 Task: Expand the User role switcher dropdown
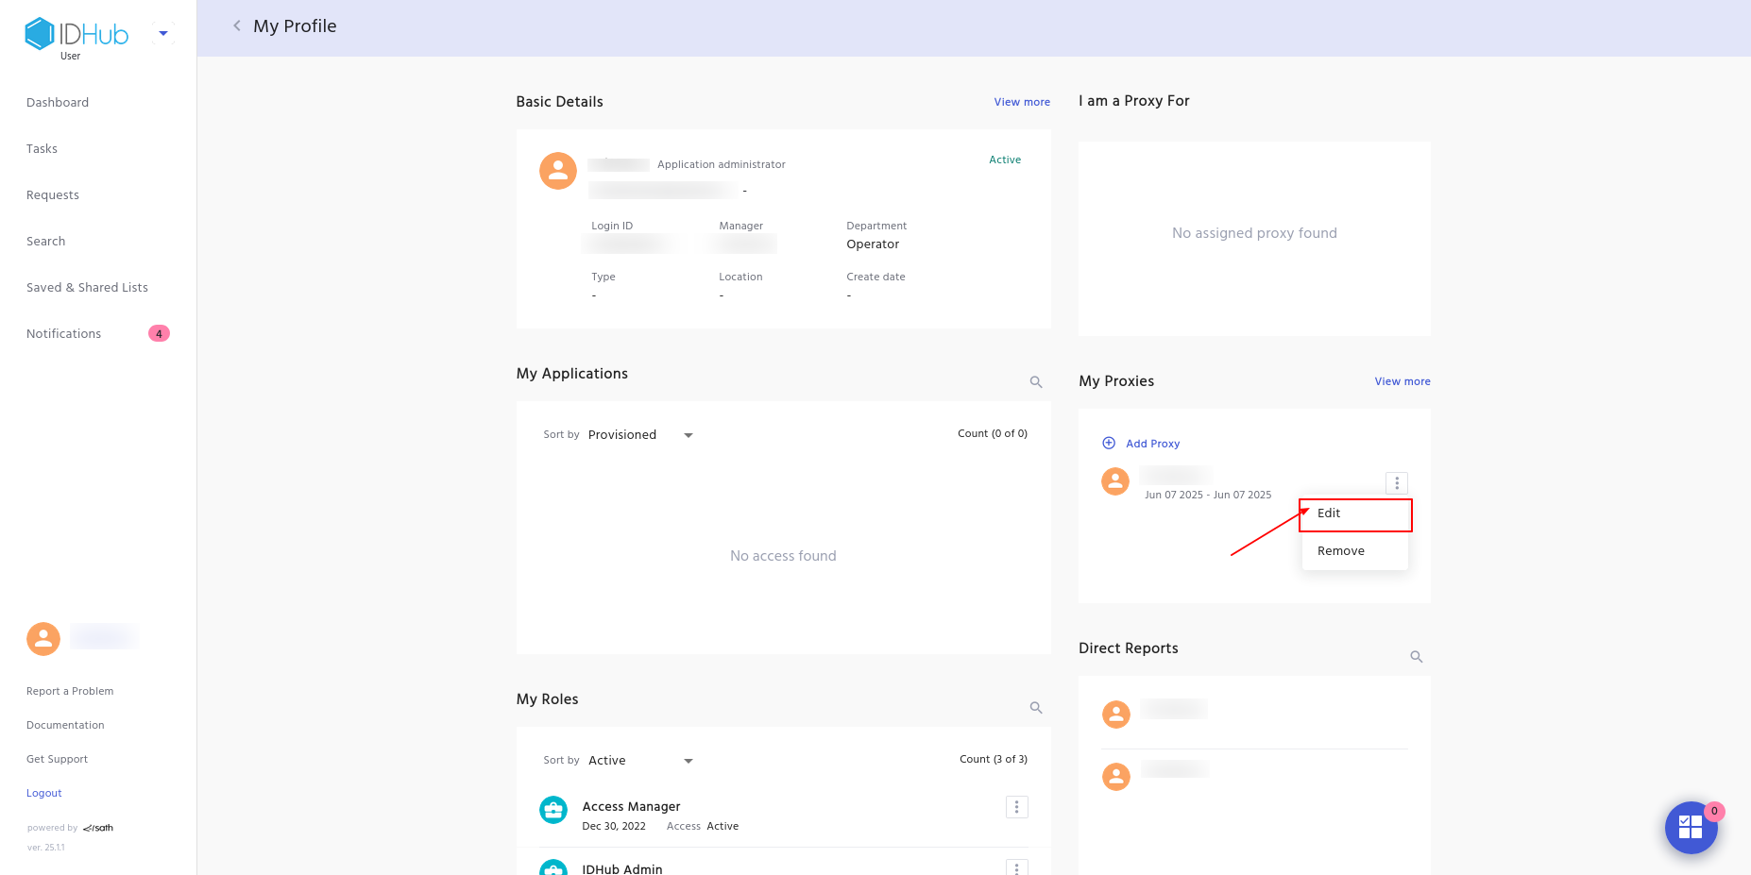163,34
